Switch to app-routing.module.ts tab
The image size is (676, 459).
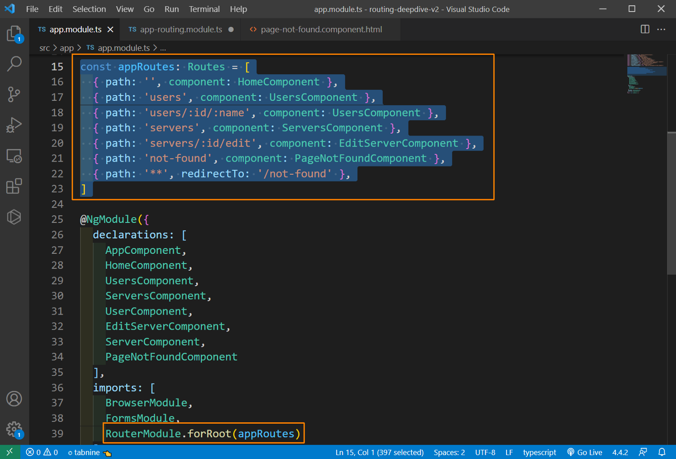(x=181, y=29)
